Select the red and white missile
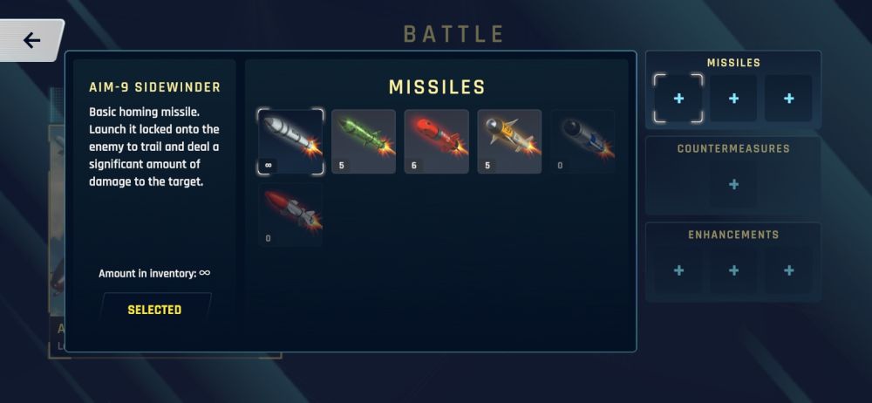Viewport: 872px width, 403px height. coord(290,215)
